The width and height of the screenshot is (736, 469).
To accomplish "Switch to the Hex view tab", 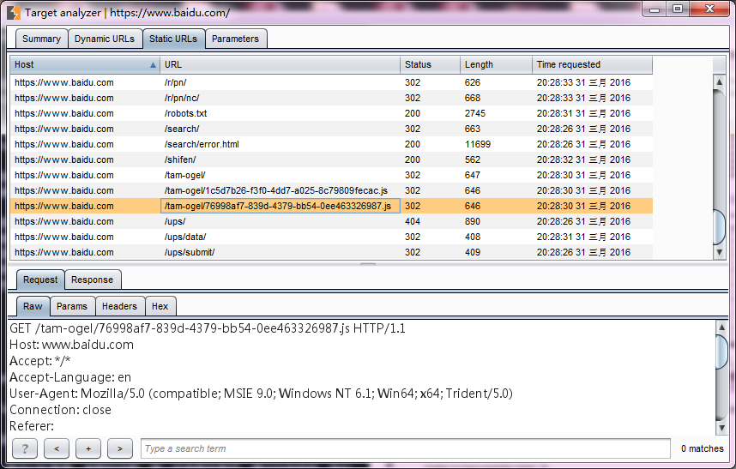I will (160, 306).
